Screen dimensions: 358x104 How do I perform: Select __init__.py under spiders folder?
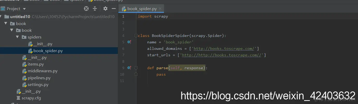[x=43, y=44]
